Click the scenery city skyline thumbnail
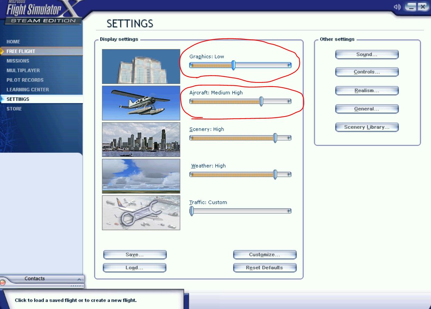The width and height of the screenshot is (431, 309). (x=141, y=140)
